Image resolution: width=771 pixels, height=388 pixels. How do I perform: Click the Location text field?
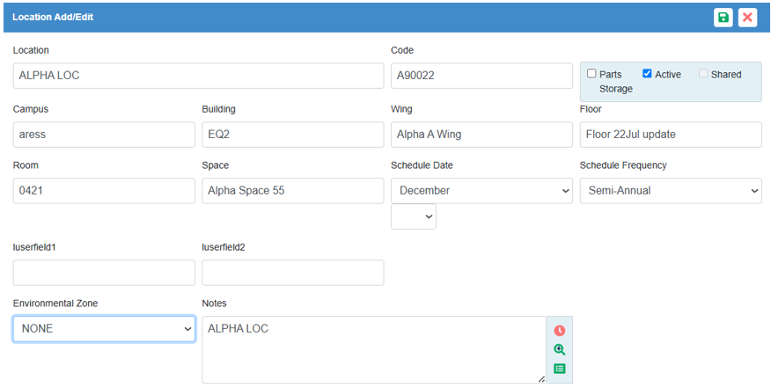pos(198,76)
